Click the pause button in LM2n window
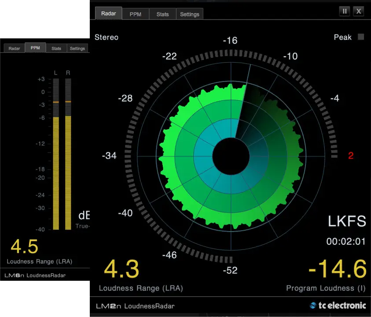This screenshot has width=371, height=317. coord(345,11)
